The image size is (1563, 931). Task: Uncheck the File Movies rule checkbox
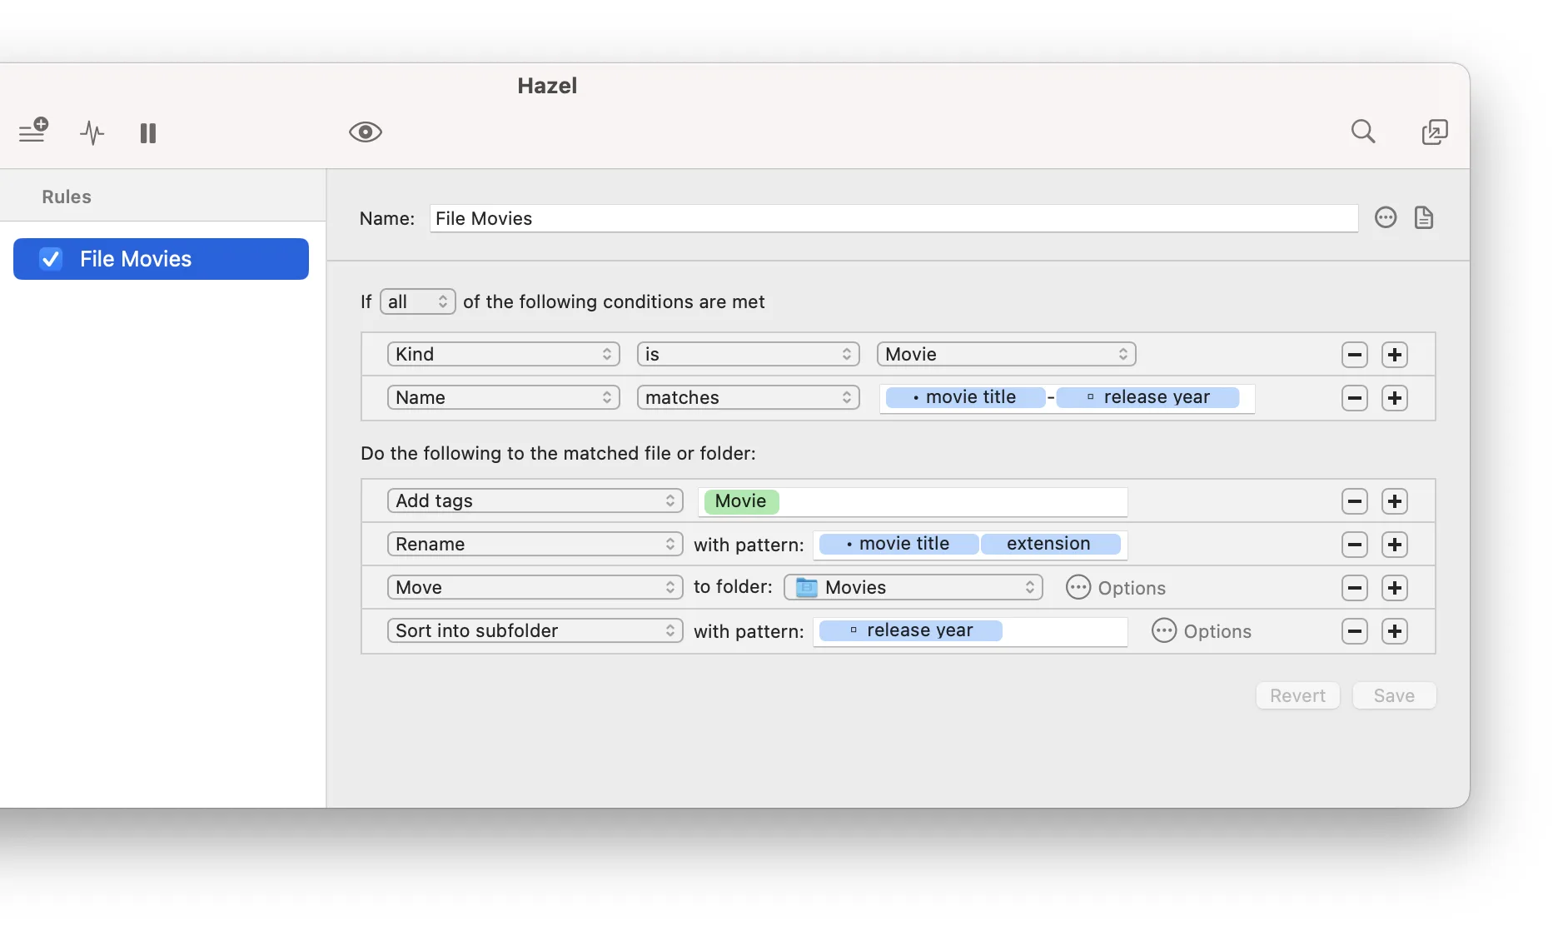(x=51, y=259)
